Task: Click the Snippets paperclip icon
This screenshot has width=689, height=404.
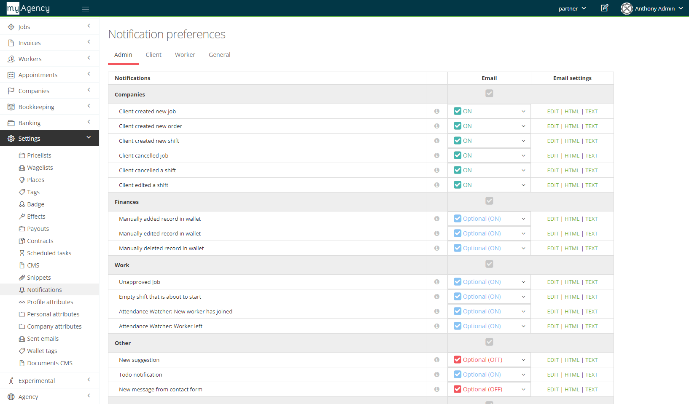Action: pos(22,277)
